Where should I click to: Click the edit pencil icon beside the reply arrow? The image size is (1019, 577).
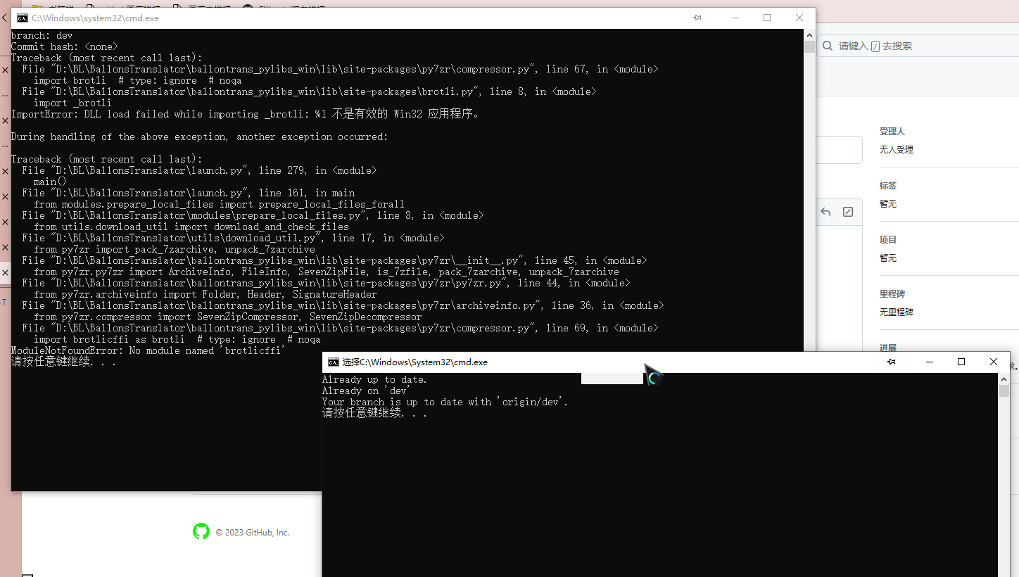pyautogui.click(x=848, y=211)
